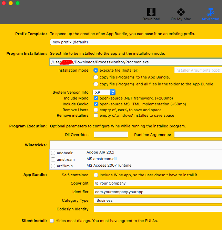Uncheck the Include Gecko MSHTML checkbox

(x=96, y=104)
